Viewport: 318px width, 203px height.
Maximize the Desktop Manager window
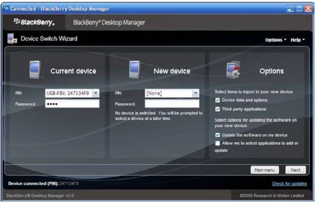(299, 9)
